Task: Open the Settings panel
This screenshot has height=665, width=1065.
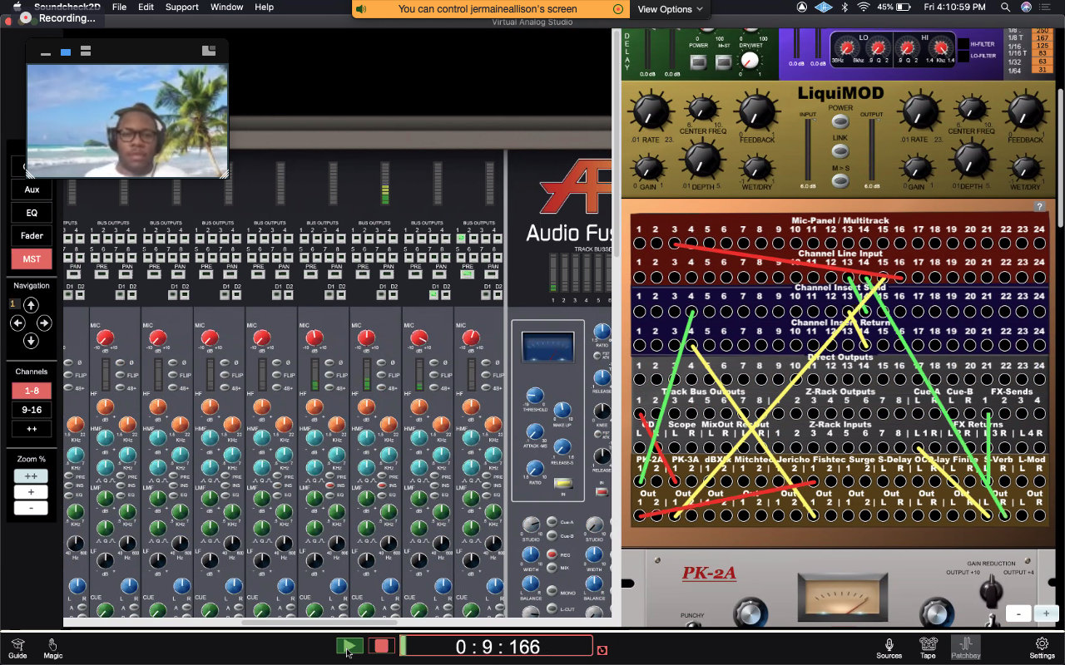Action: pyautogui.click(x=1042, y=648)
